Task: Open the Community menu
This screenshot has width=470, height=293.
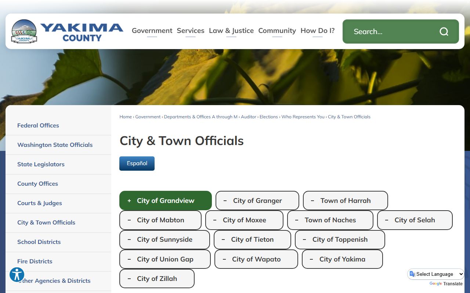Action: point(277,31)
